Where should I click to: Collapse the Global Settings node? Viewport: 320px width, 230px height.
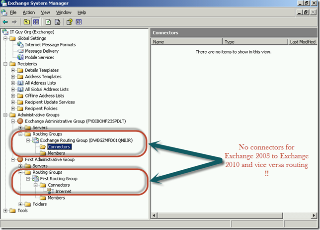tap(5, 38)
